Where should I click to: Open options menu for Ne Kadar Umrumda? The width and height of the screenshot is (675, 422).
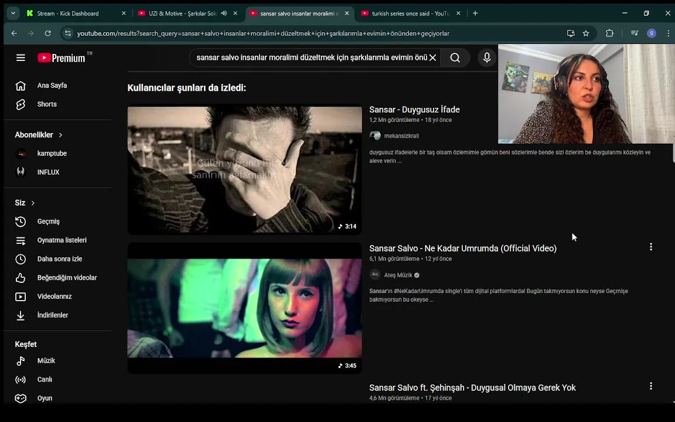(x=651, y=247)
